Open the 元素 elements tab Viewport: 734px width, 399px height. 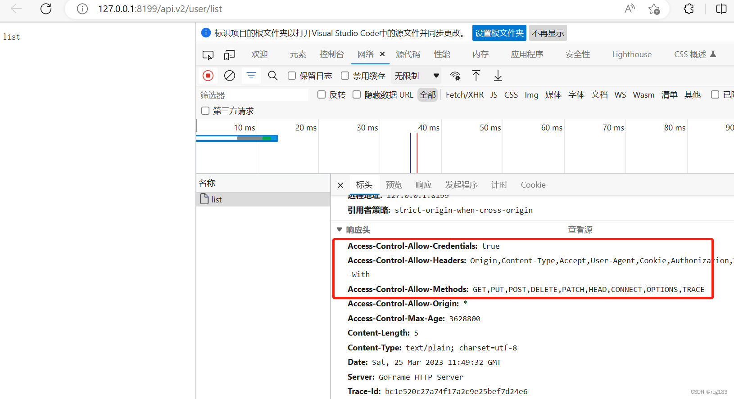pos(298,54)
